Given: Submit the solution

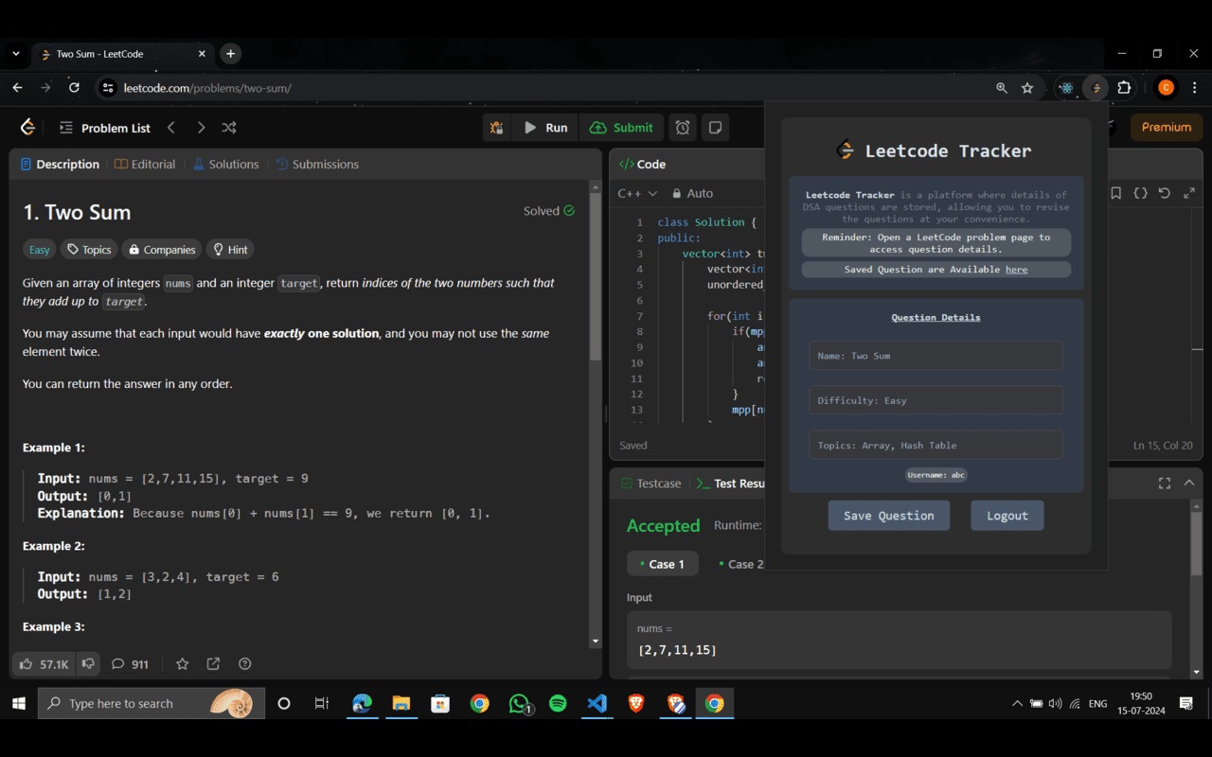Looking at the screenshot, I should pos(621,128).
